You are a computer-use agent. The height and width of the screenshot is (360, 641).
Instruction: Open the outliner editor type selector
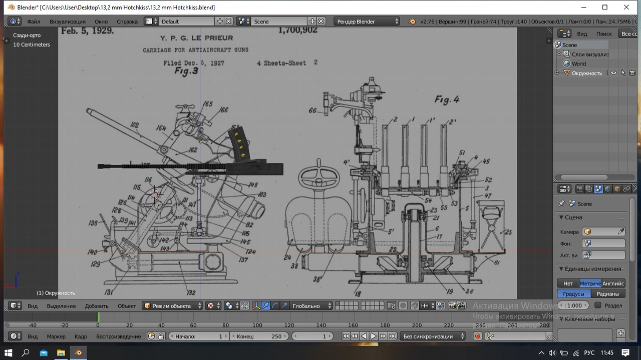pos(564,33)
